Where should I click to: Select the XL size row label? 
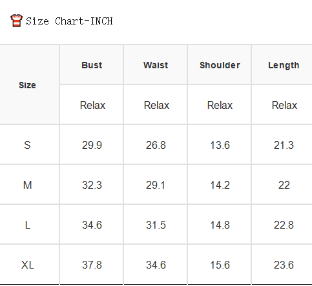click(28, 265)
